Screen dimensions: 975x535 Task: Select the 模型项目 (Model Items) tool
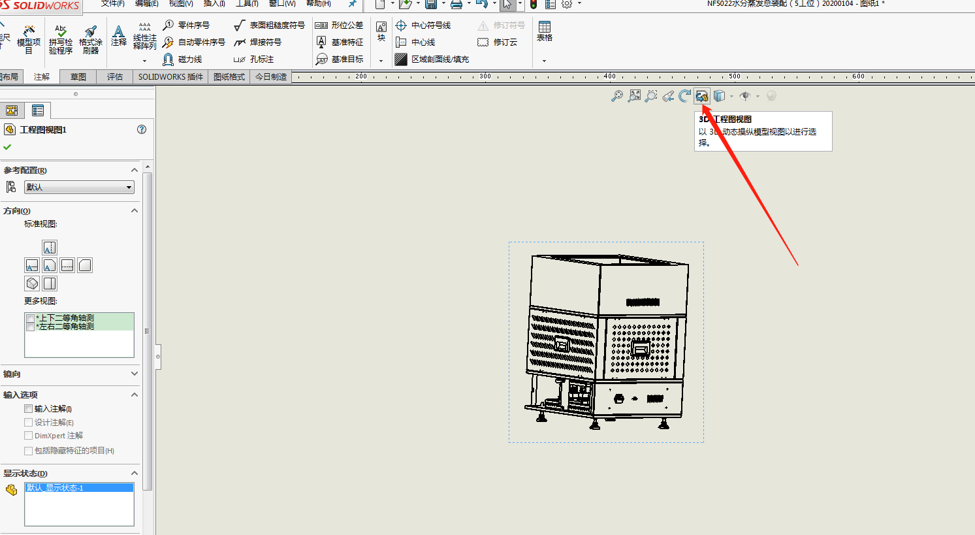point(29,40)
